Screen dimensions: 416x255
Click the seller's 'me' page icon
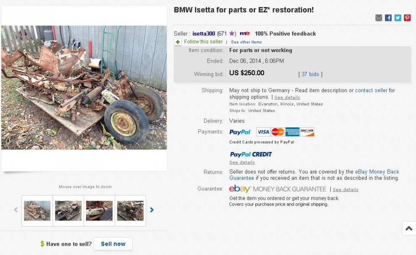pos(244,34)
